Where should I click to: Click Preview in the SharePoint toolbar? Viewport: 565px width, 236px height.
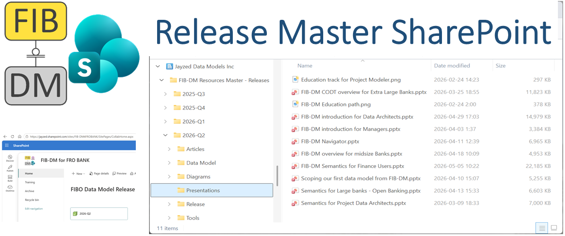119,174
